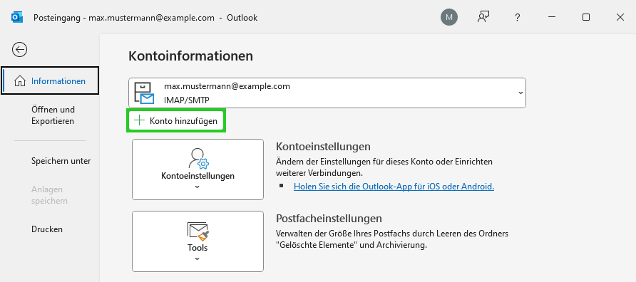Screen dimensions: 636x282
Task: Expand the chevron under Tools
Action: (x=198, y=258)
